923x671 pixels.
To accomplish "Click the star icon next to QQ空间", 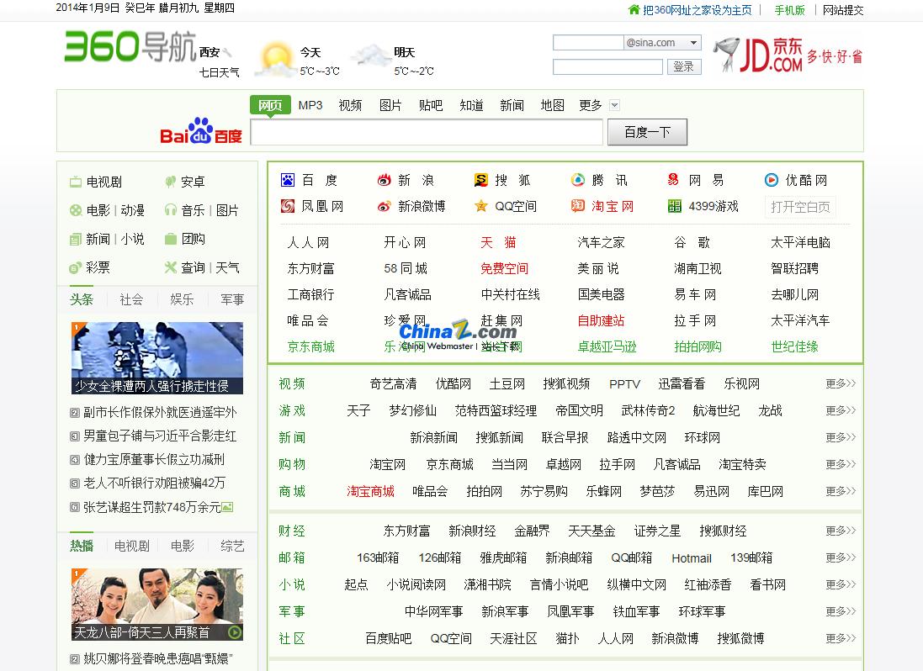I will pyautogui.click(x=481, y=206).
